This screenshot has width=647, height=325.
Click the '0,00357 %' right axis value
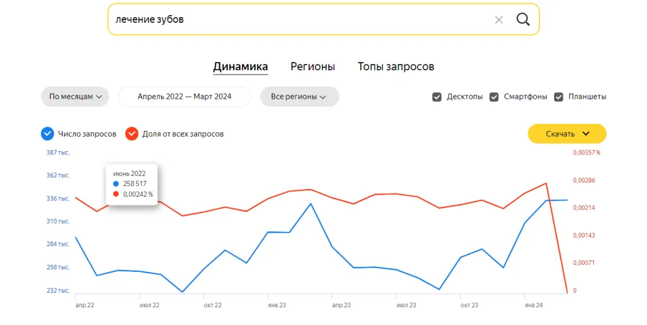pos(586,153)
